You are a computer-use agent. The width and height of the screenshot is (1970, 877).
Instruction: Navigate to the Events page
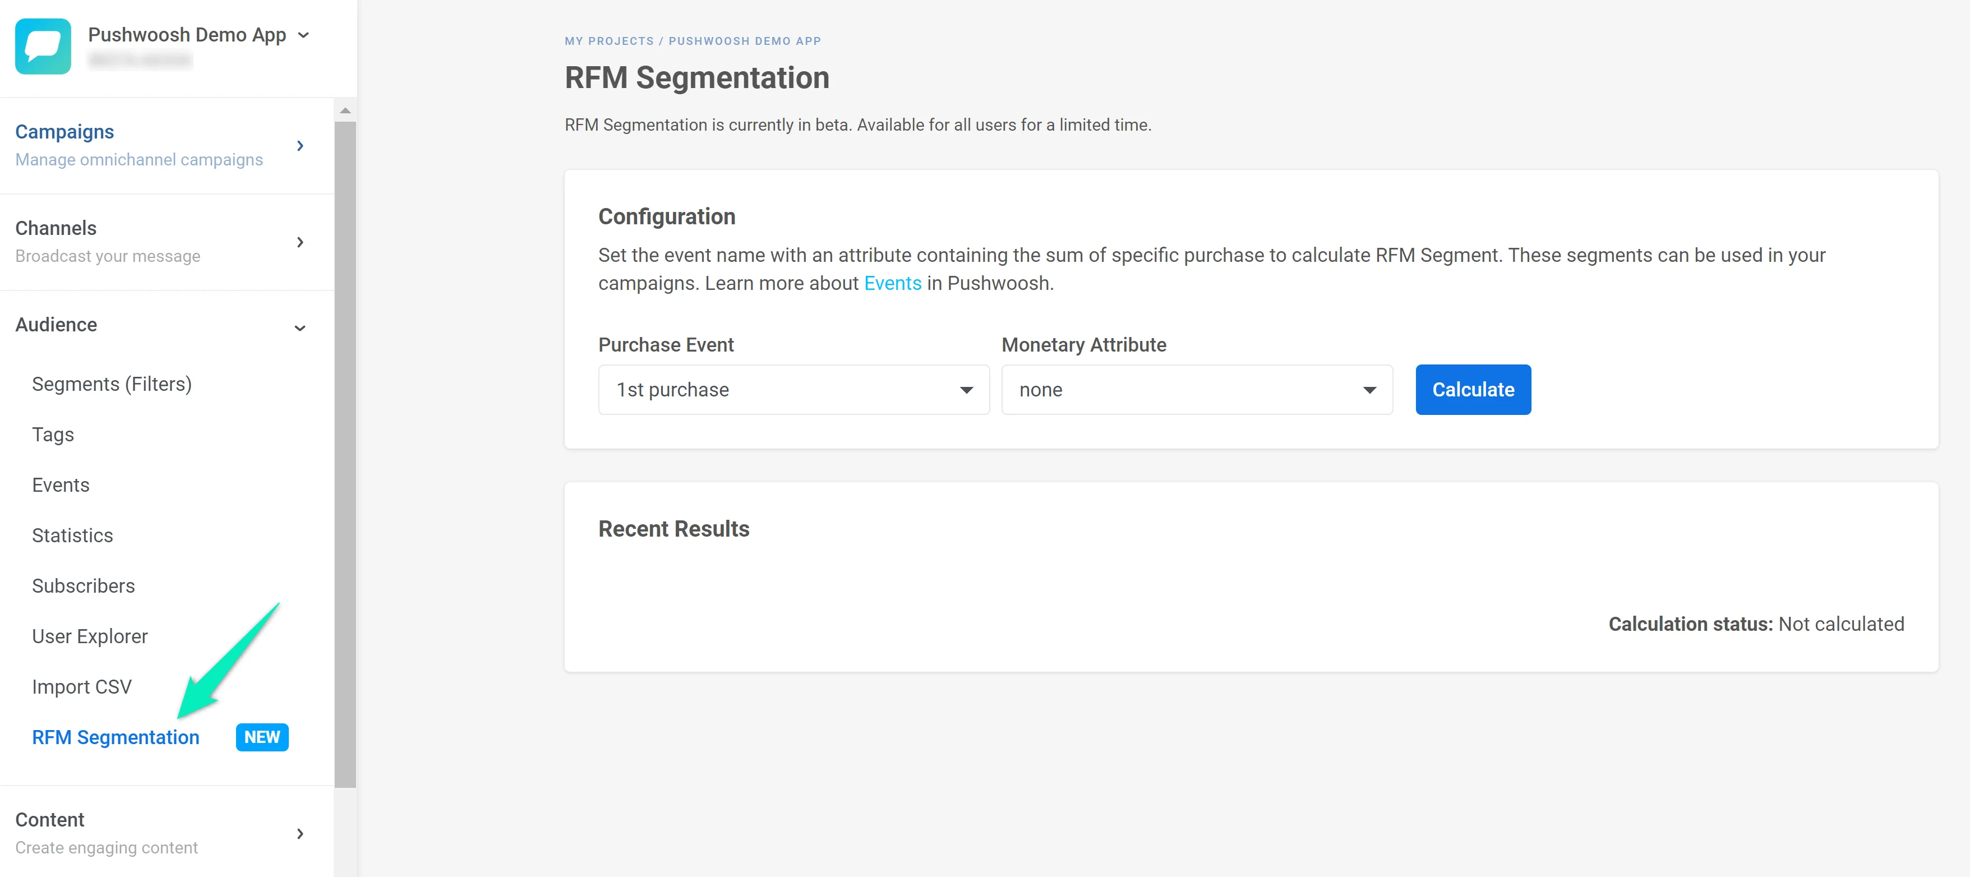point(61,484)
